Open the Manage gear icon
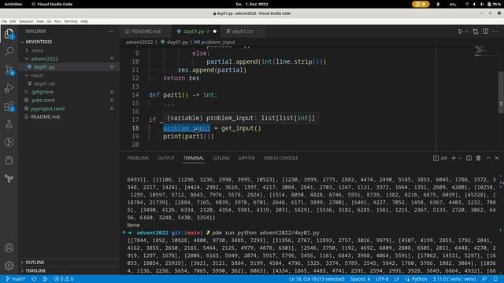504x283 pixels. pyautogui.click(x=9, y=266)
